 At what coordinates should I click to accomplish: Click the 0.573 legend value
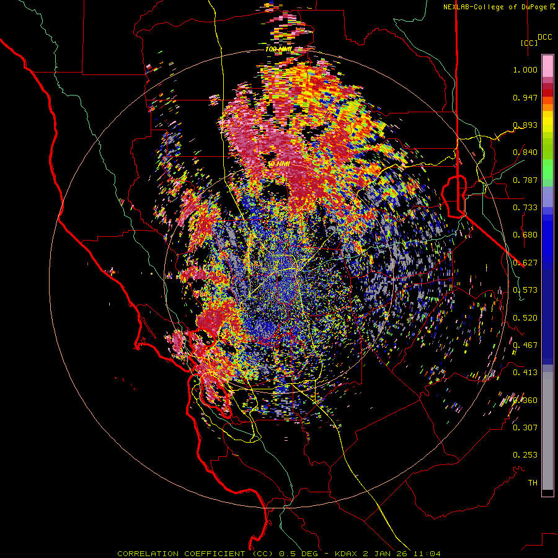(x=525, y=290)
